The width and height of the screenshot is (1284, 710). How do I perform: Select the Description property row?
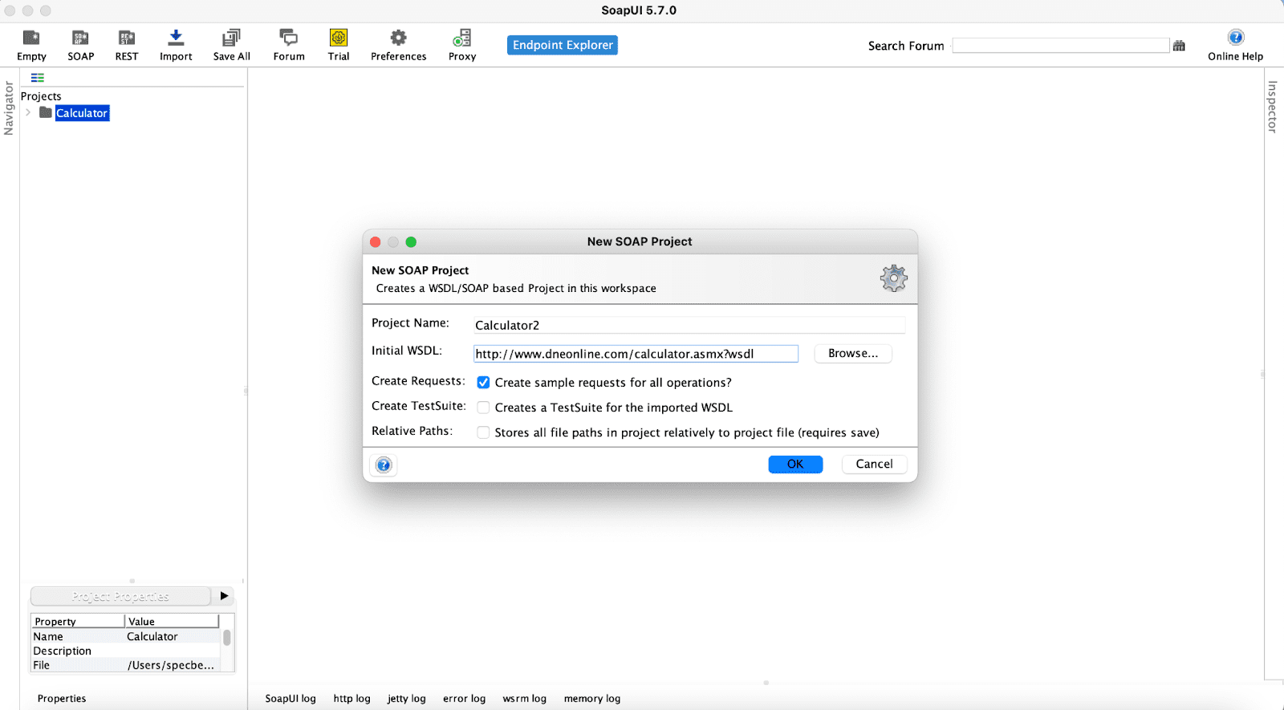(x=125, y=651)
